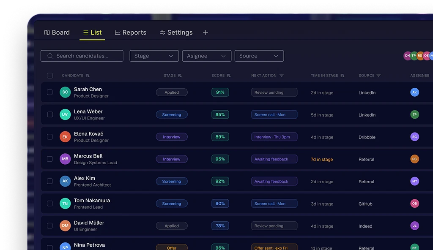Select Sarah Chen's row checkbox
The image size is (433, 250).
click(x=50, y=92)
